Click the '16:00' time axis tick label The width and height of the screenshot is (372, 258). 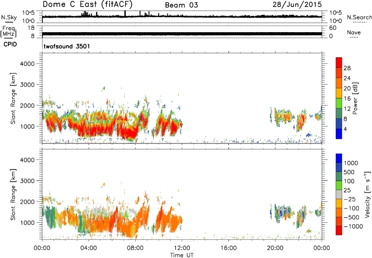pos(228,248)
